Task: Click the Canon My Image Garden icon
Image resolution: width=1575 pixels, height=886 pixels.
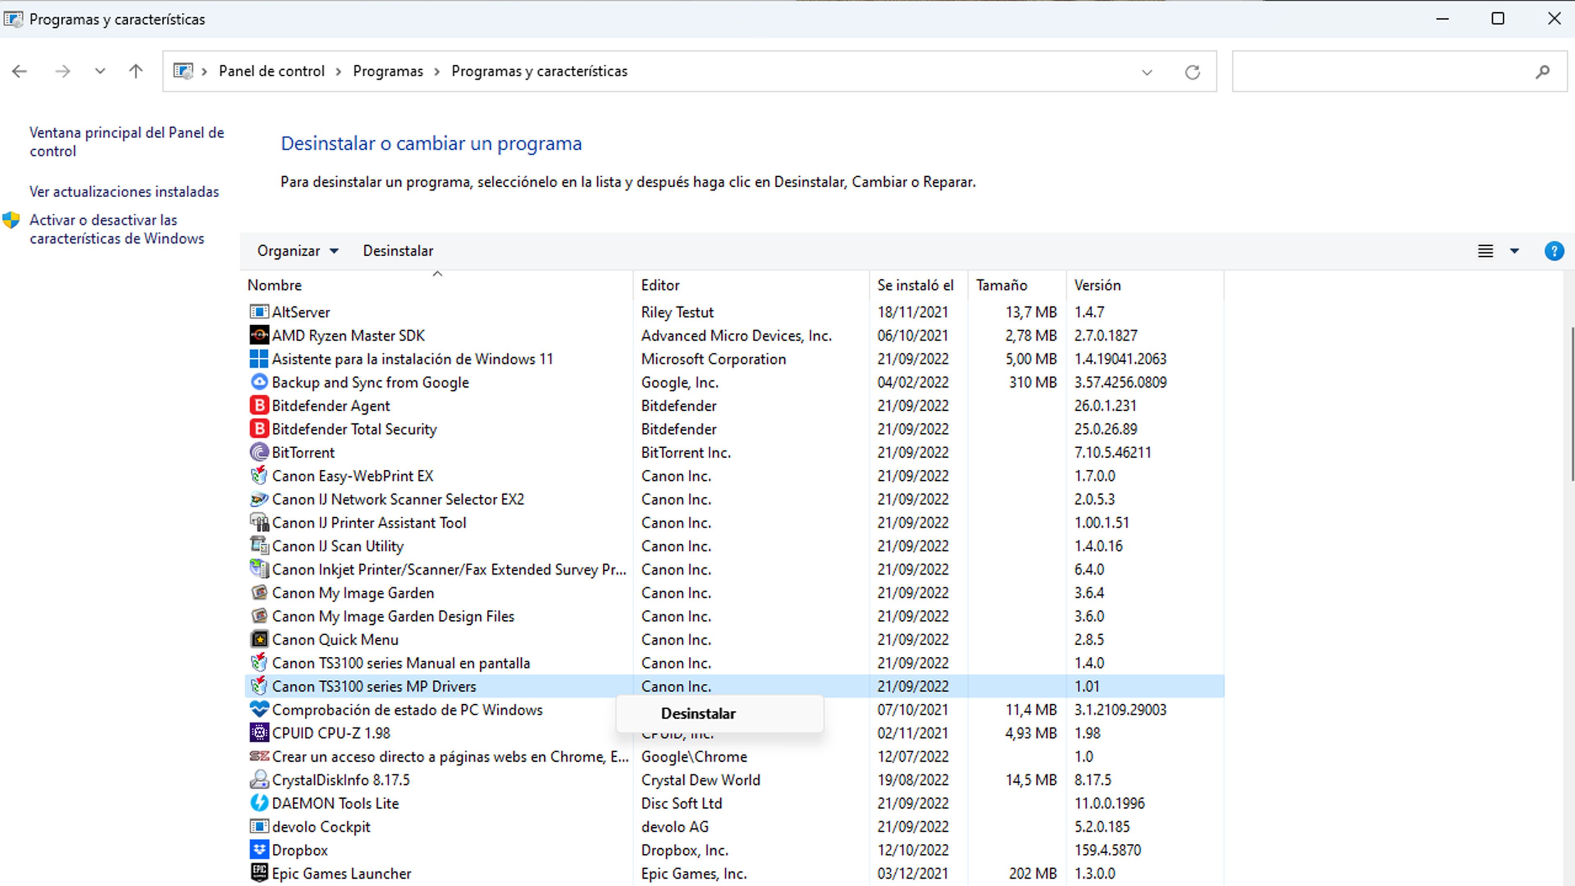Action: [259, 592]
